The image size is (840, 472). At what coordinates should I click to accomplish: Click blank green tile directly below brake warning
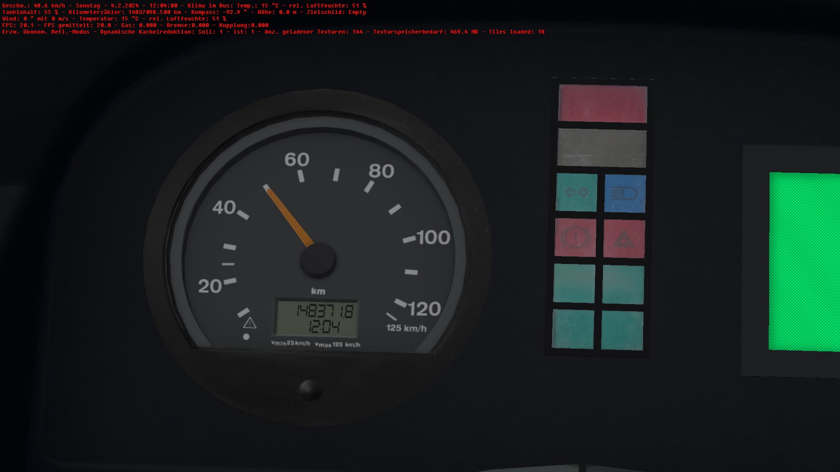[574, 284]
